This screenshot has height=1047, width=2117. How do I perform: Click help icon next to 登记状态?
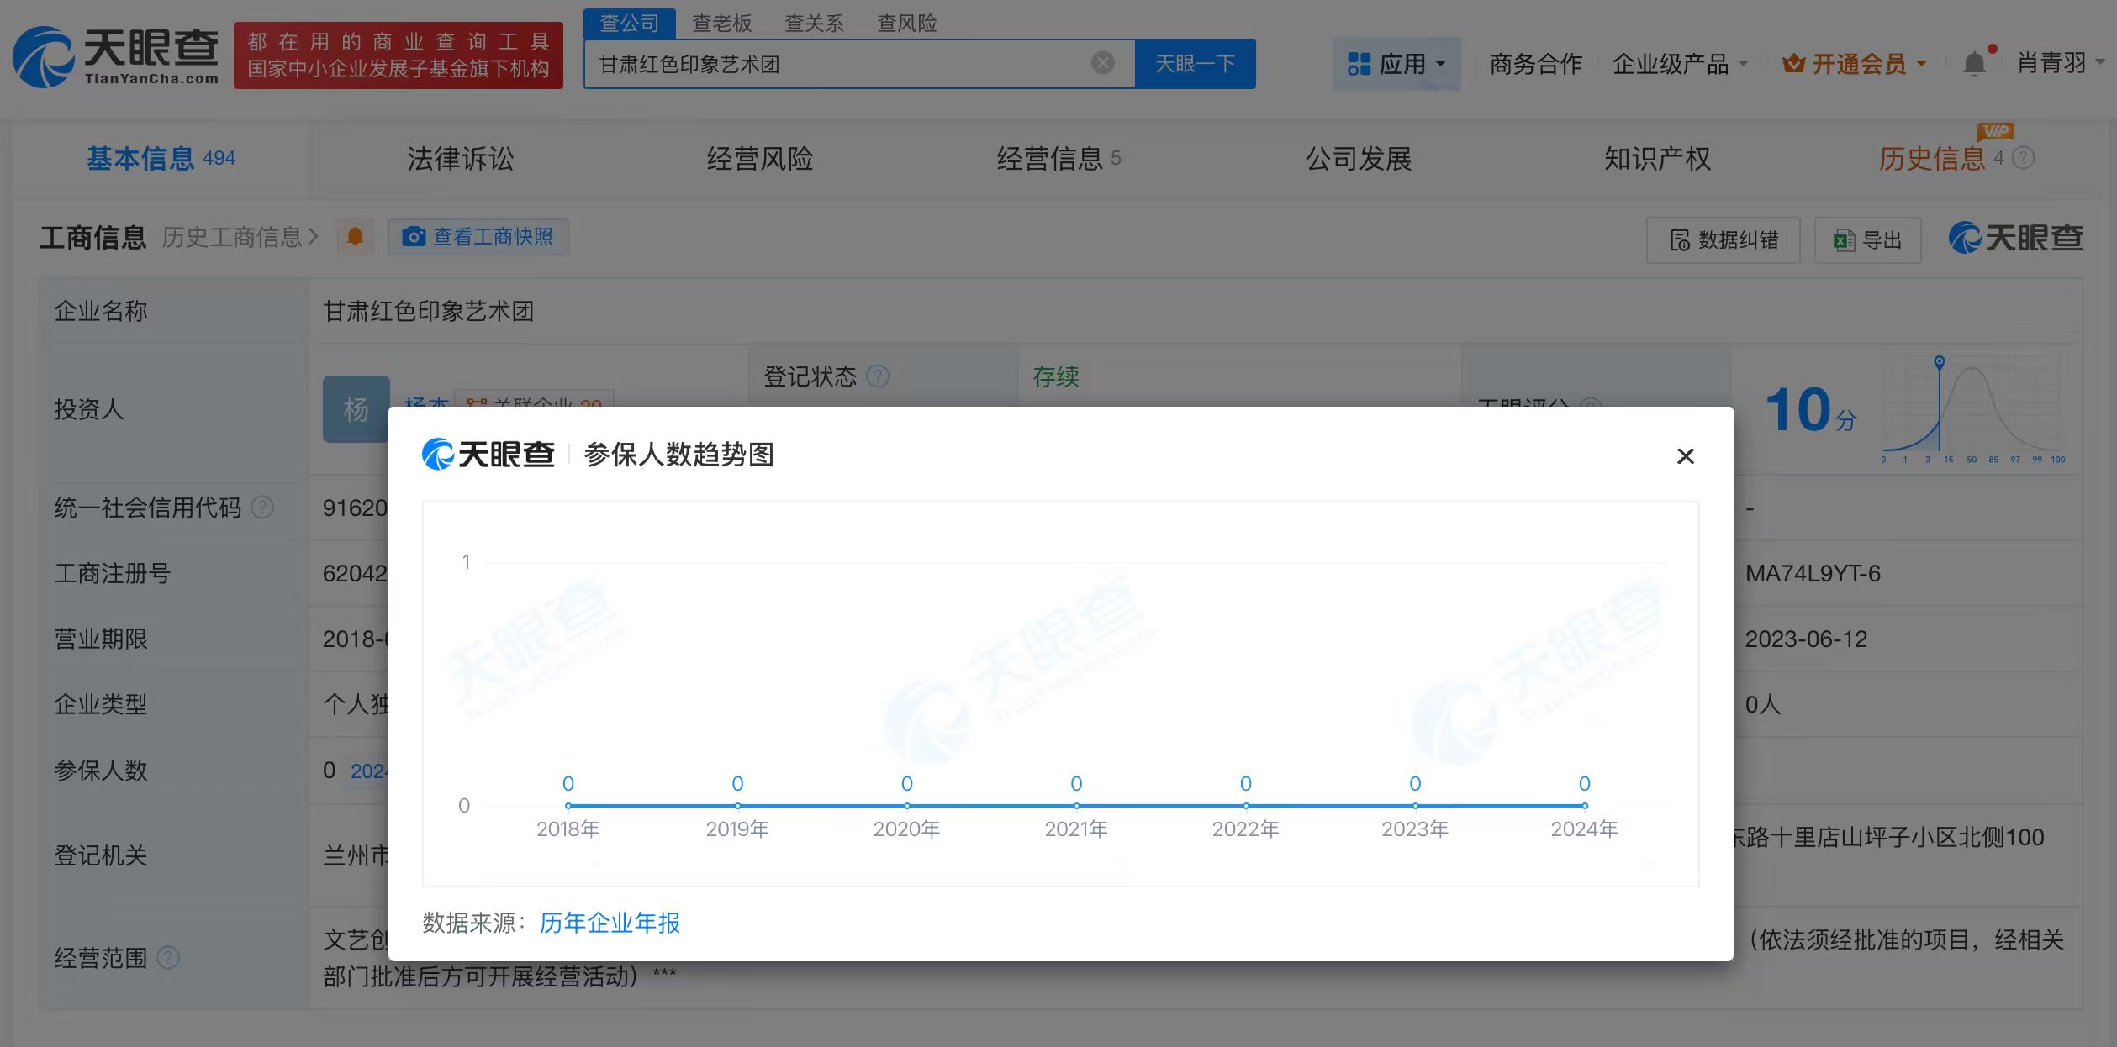tap(877, 376)
